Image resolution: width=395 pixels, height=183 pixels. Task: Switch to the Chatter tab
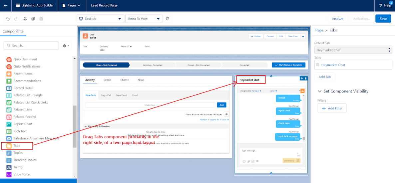[125, 80]
